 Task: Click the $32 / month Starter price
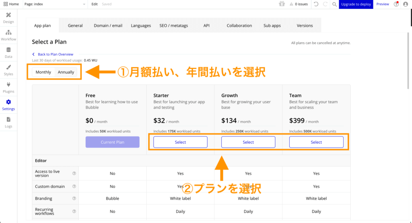(x=166, y=121)
